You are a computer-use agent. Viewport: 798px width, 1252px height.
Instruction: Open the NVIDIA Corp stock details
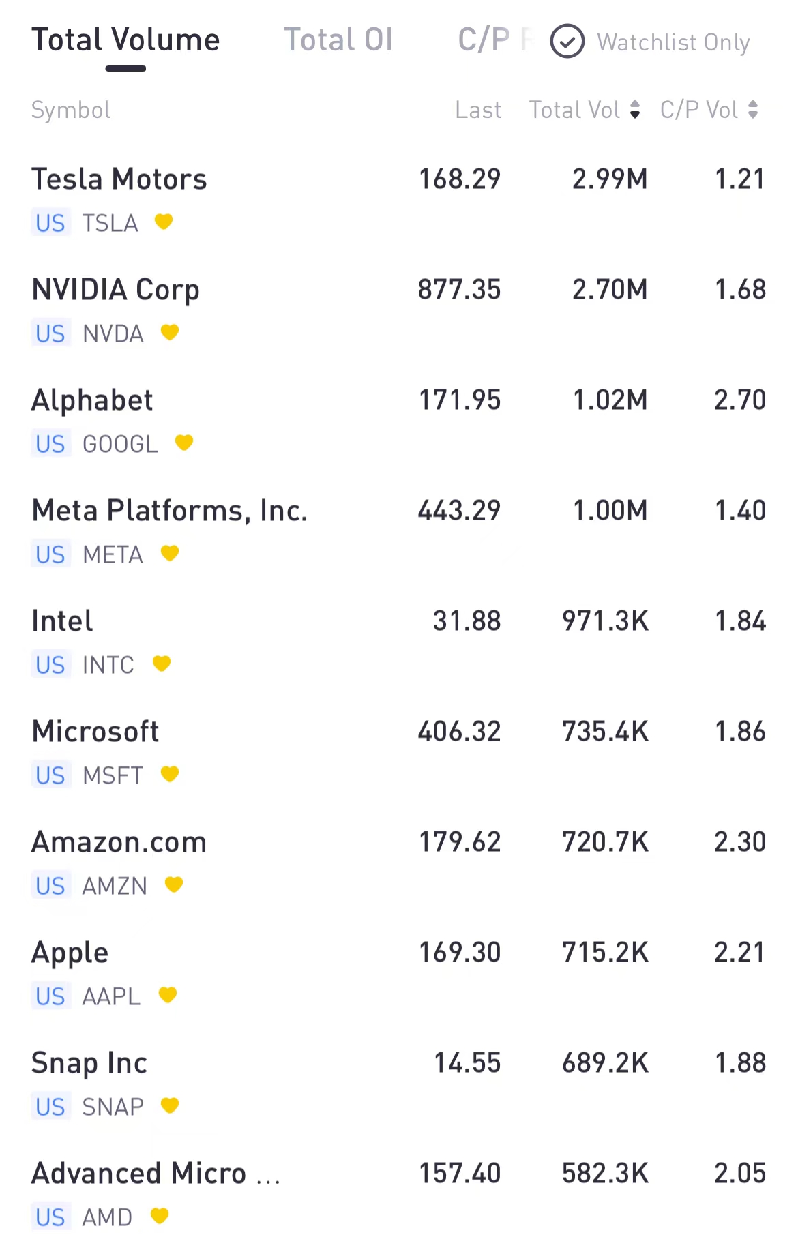point(116,290)
